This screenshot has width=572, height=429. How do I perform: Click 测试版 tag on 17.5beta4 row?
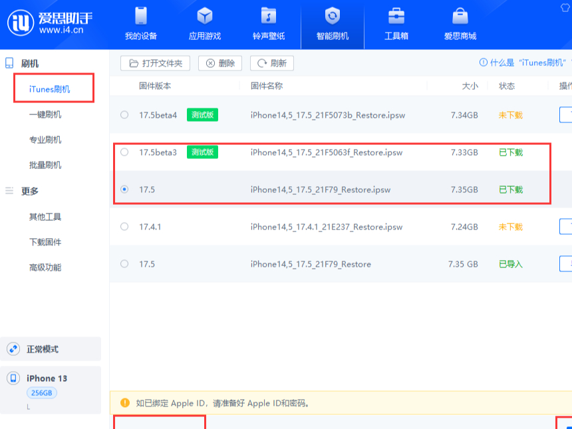coord(202,115)
